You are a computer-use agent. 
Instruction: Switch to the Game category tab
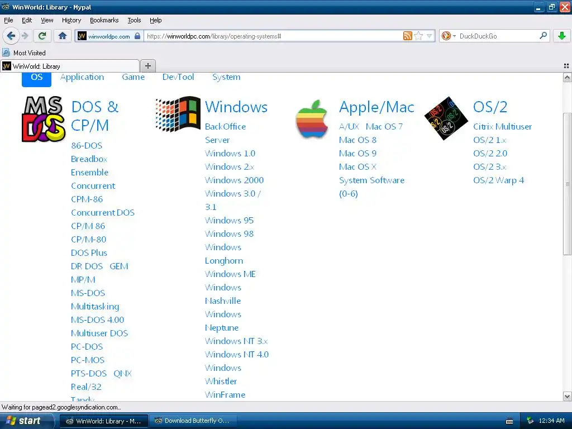coord(133,77)
